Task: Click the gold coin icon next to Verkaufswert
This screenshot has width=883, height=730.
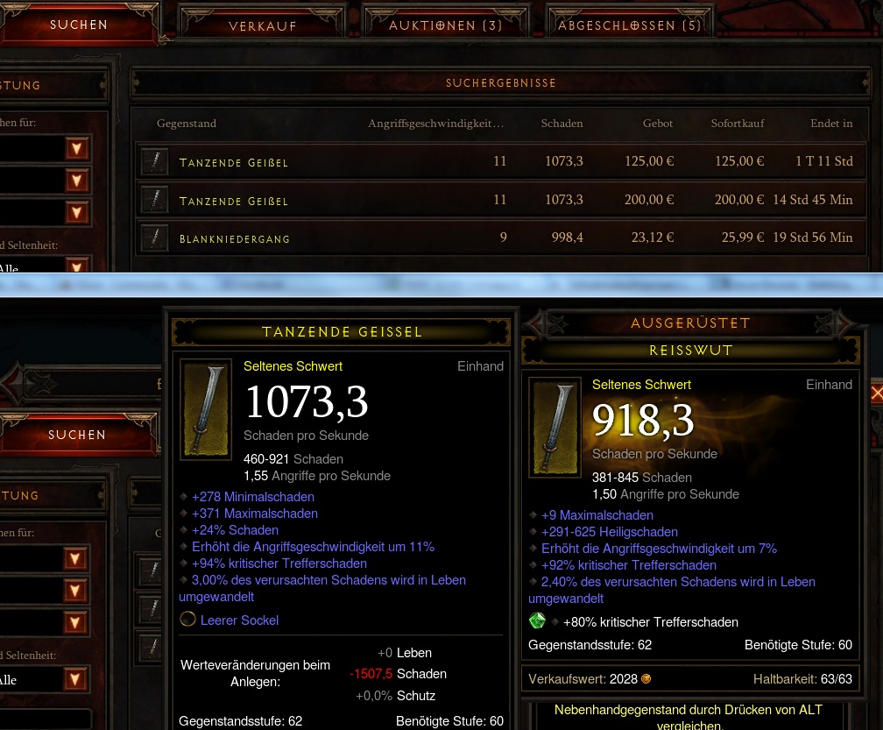Action: click(x=646, y=679)
